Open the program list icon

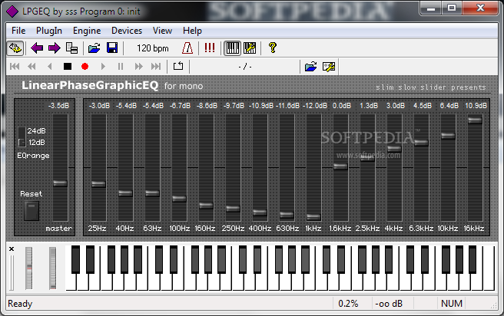[71, 48]
